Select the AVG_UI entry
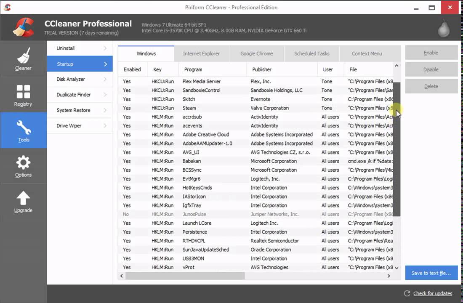463x303 pixels. (256, 152)
